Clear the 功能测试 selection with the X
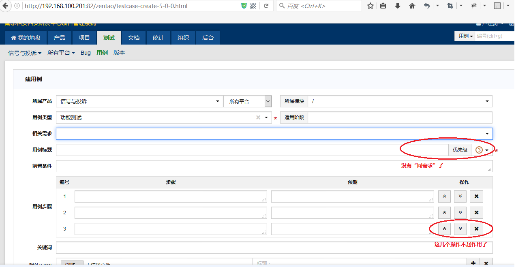 (258, 117)
